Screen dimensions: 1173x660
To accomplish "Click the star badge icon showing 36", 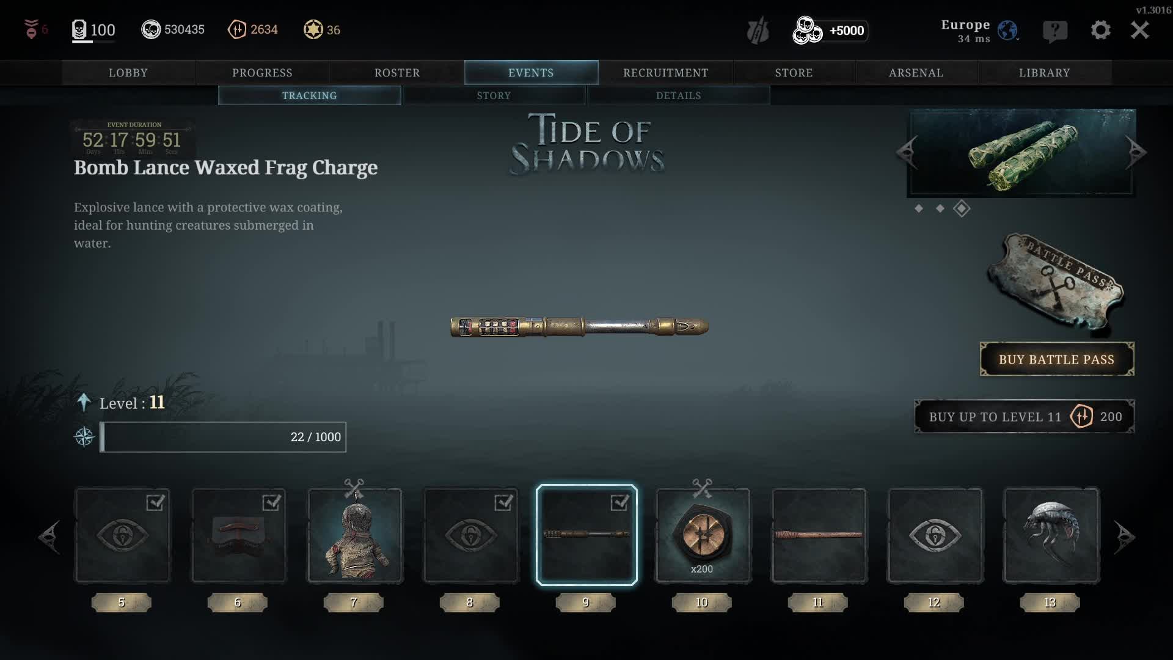I will [x=313, y=29].
